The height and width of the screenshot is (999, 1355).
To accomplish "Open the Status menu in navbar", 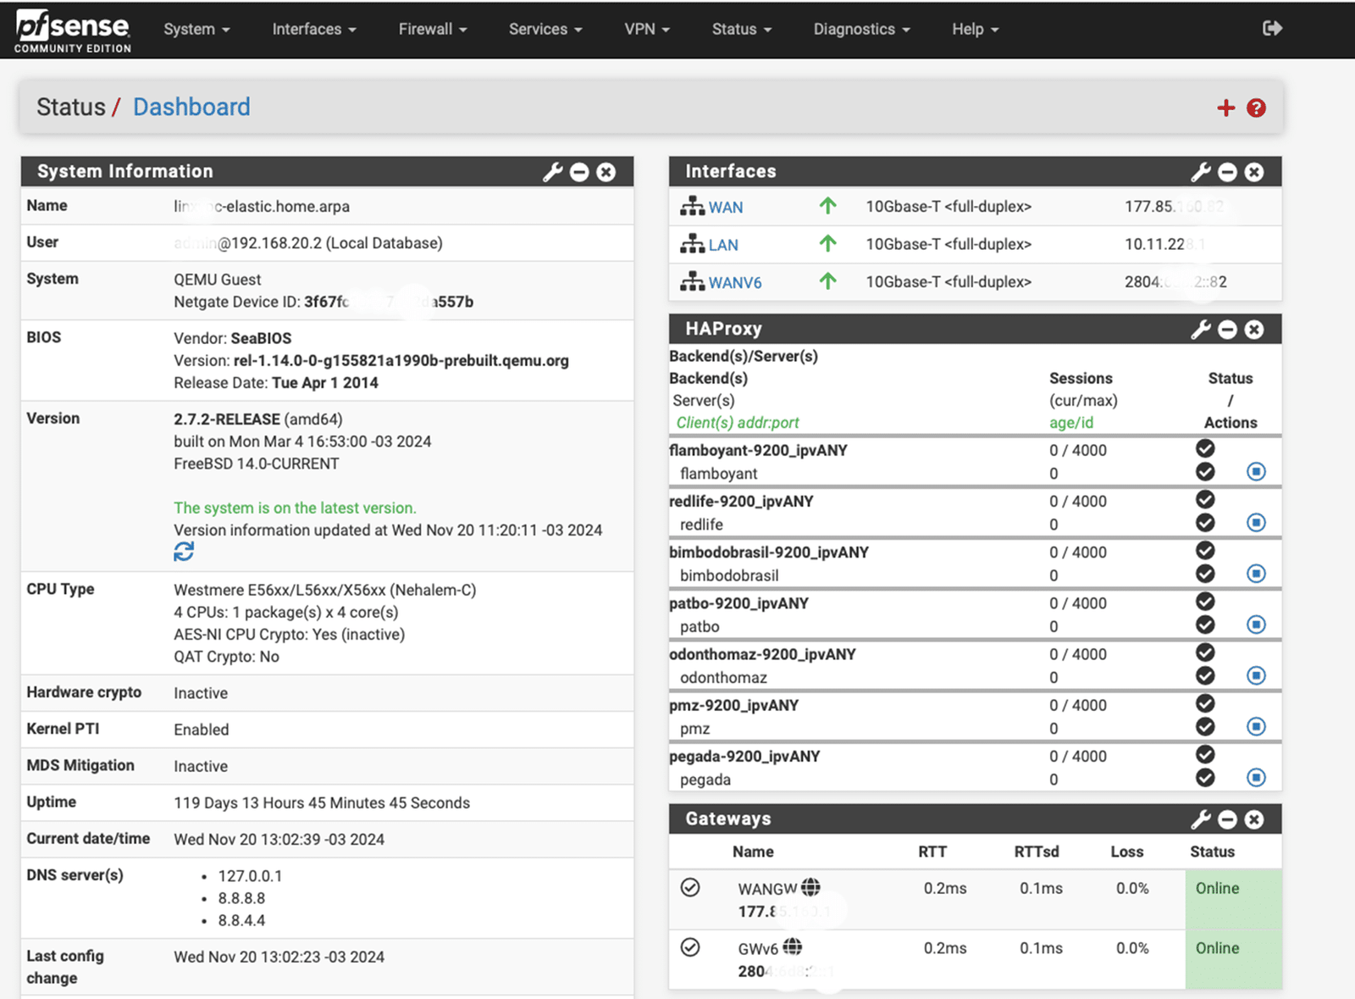I will point(741,29).
